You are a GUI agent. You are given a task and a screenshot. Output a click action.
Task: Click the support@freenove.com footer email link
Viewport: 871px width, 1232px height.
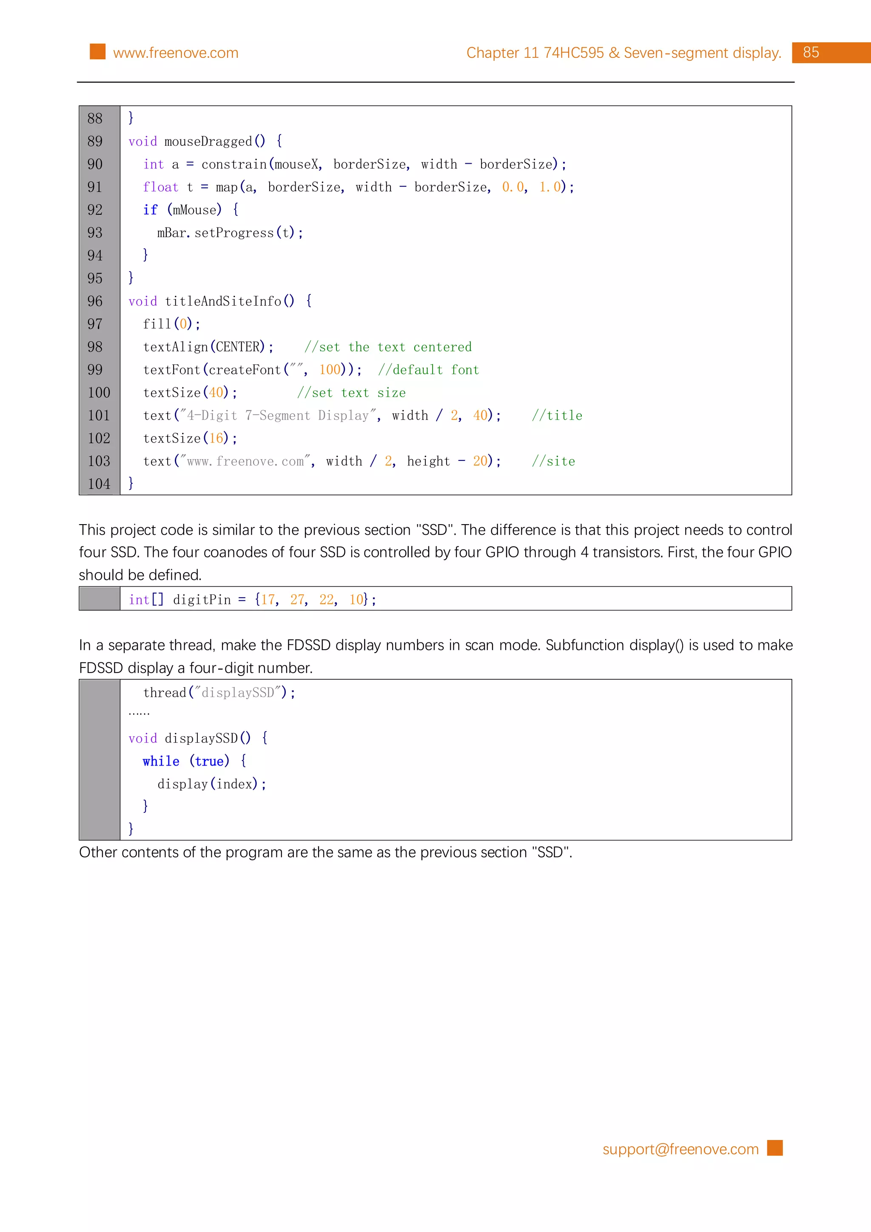coord(680,1148)
